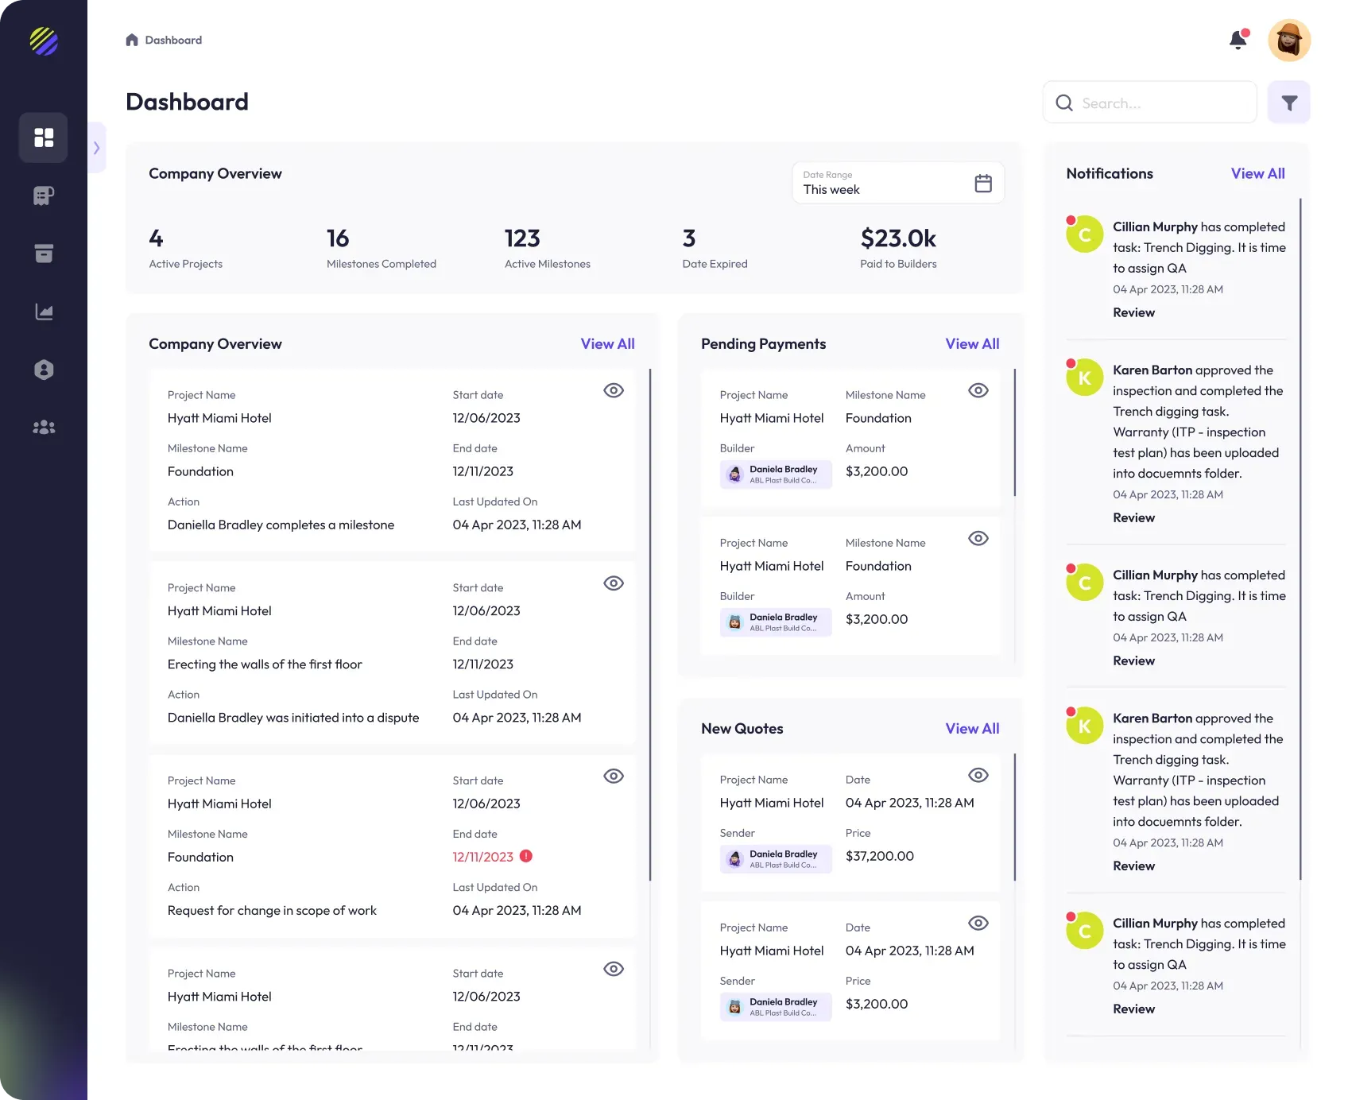Open the archive box icon in sidebar
The image size is (1348, 1100).
44,254
